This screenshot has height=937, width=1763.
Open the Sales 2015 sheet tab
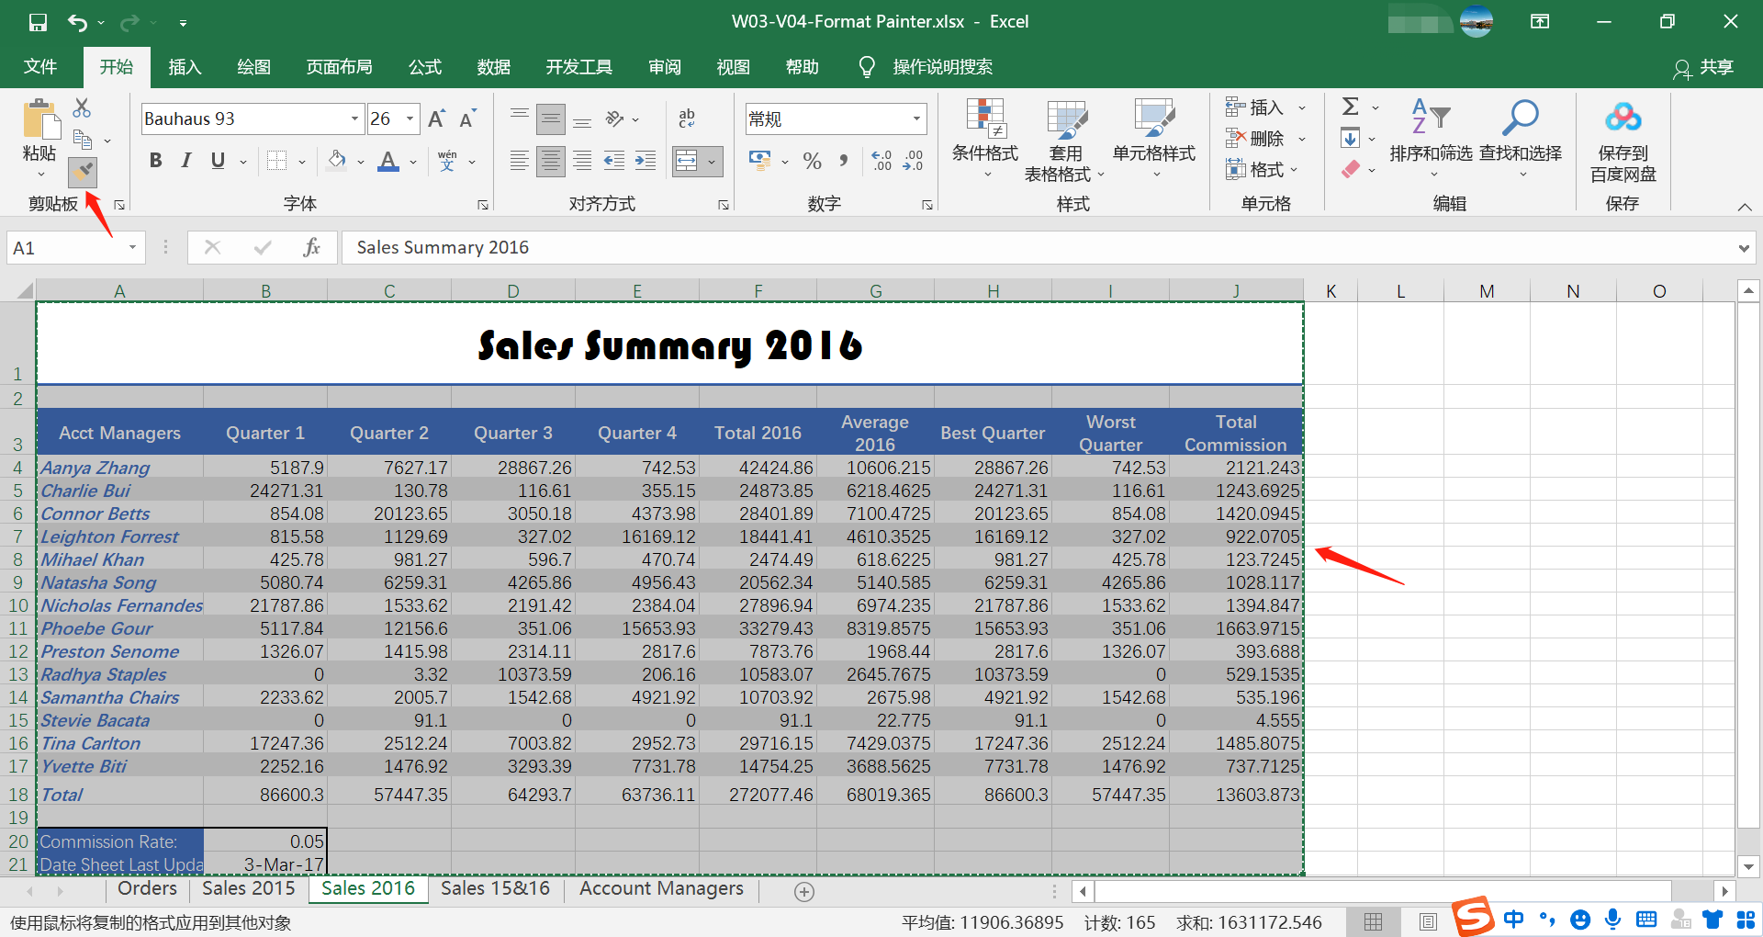[249, 888]
